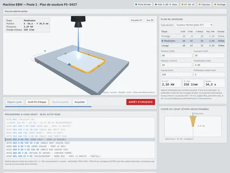Click the HT 60 kV status chip
This screenshot has width=230, height=173.
tap(188, 4)
